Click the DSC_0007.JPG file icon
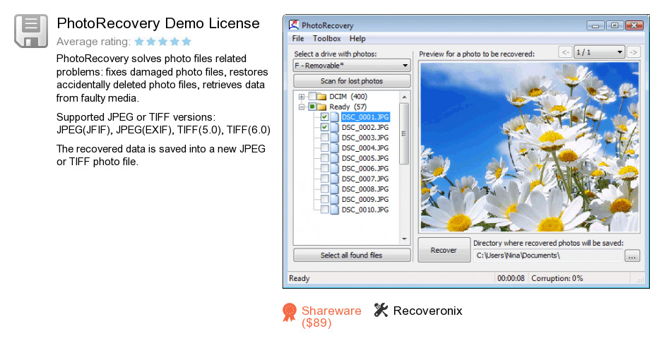664x348 pixels. [335, 179]
